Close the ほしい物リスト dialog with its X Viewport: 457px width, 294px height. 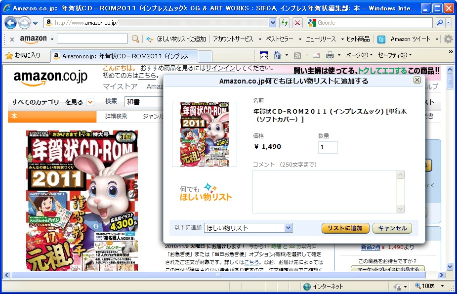(x=417, y=80)
